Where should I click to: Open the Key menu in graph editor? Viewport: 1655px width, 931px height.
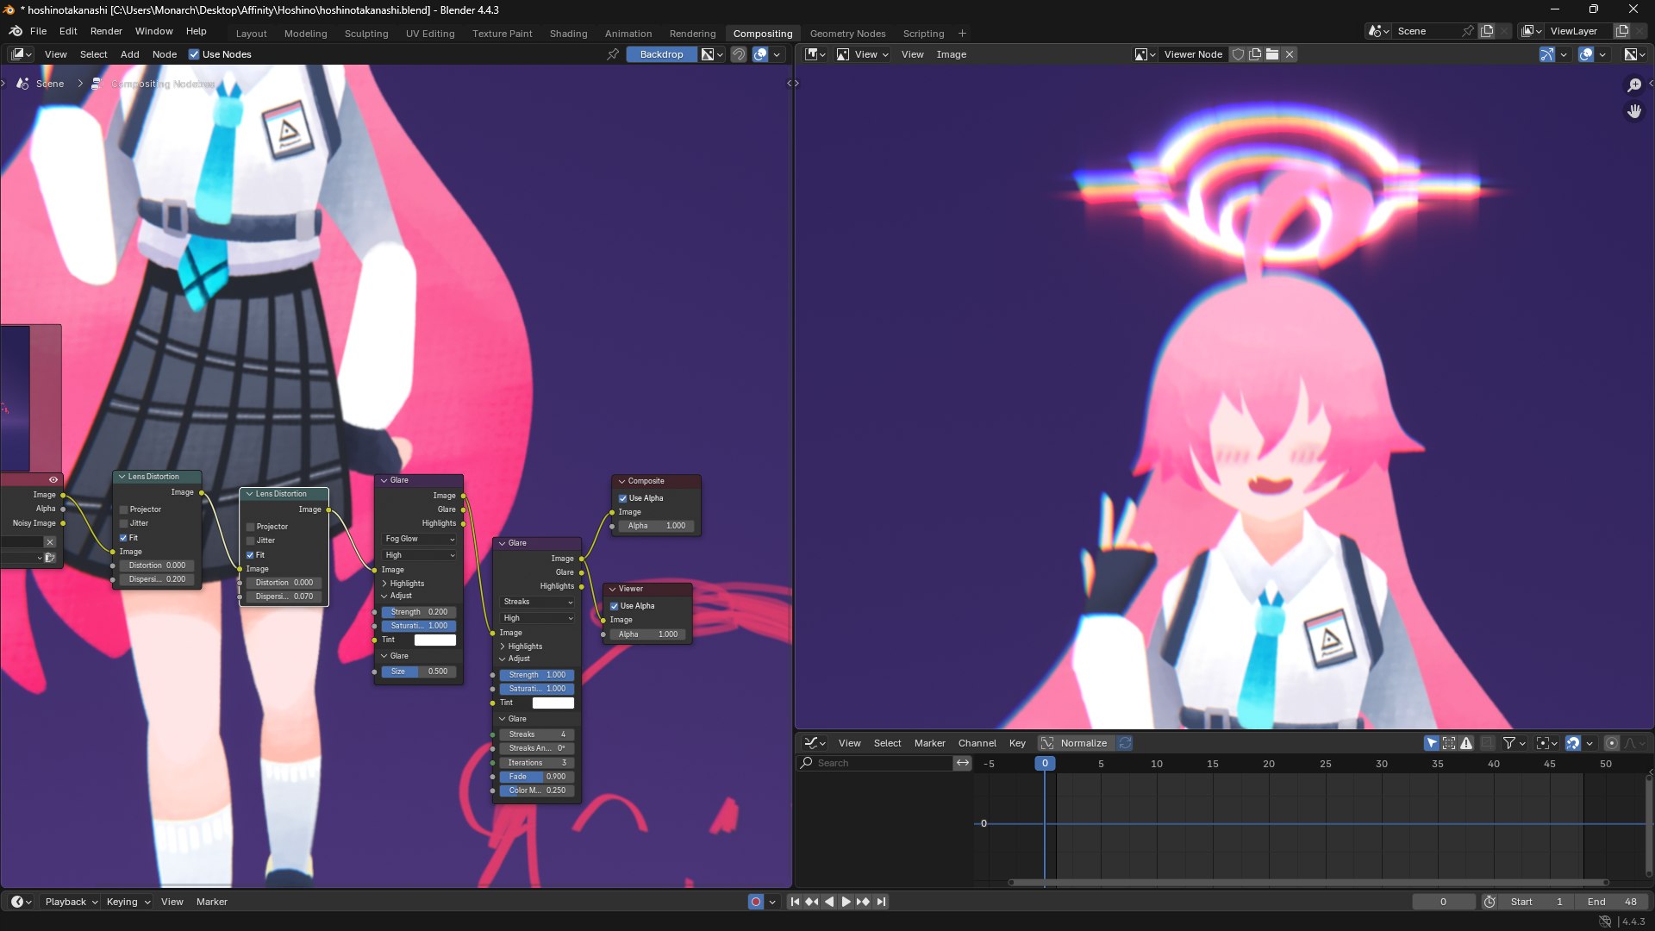click(x=1017, y=743)
